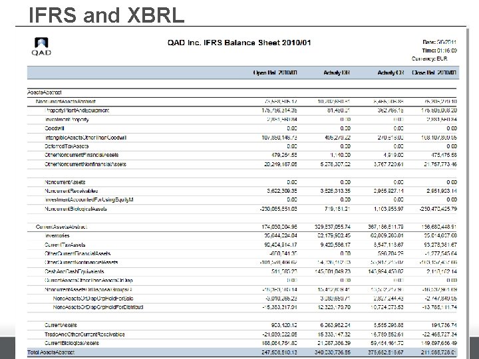Click Goodwill open balance 0.00 cell

[292, 128]
